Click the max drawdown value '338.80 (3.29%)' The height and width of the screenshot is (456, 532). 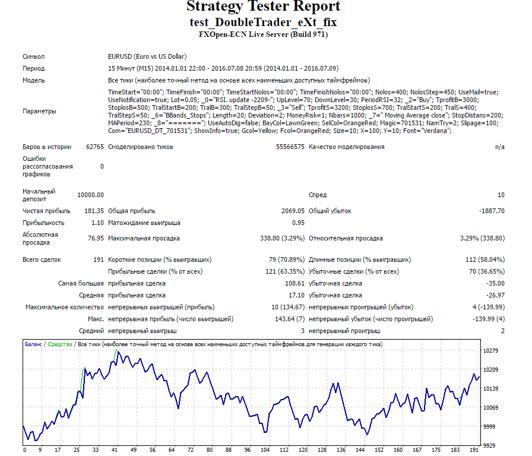pyautogui.click(x=282, y=239)
